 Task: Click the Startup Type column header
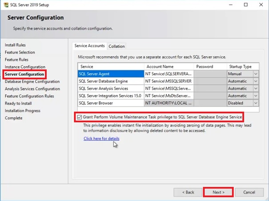click(243, 66)
